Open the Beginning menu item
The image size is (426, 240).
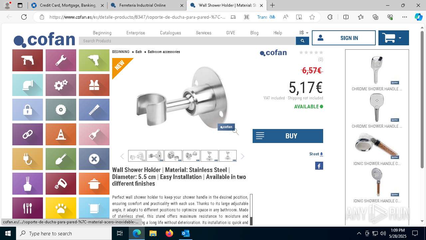(x=102, y=33)
